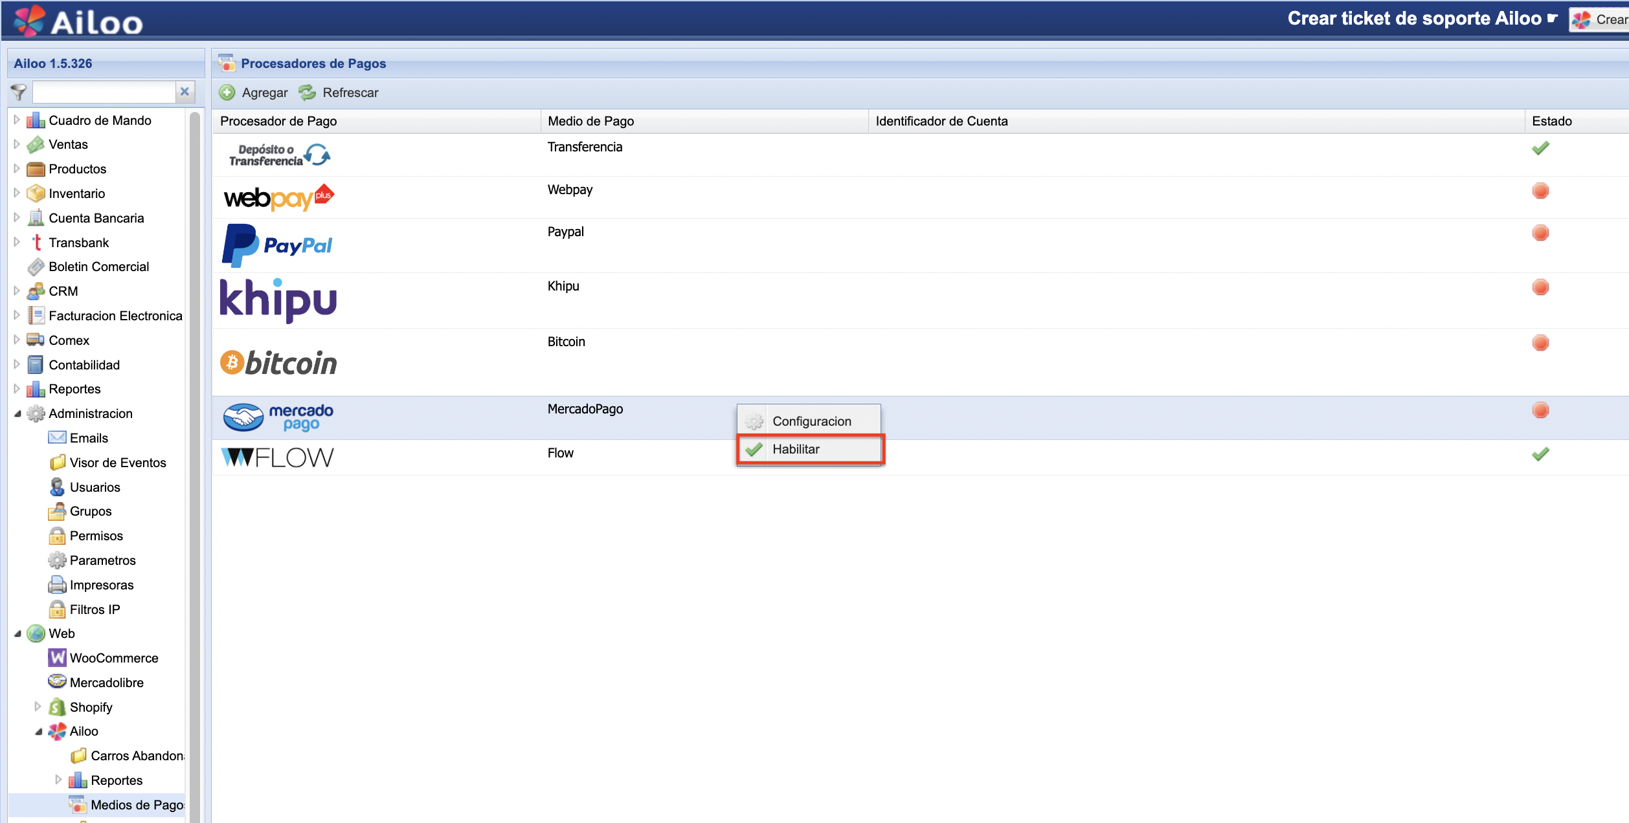The width and height of the screenshot is (1629, 823).
Task: Expand the Ventas tree node
Action: pyautogui.click(x=17, y=144)
